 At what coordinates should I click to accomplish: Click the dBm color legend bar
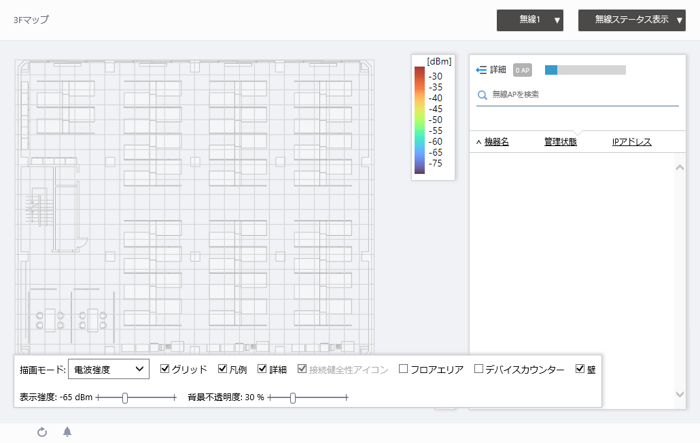(419, 120)
